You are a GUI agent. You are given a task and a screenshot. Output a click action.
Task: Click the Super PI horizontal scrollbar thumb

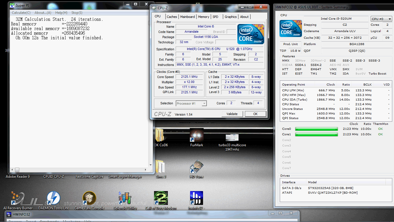(17, 170)
